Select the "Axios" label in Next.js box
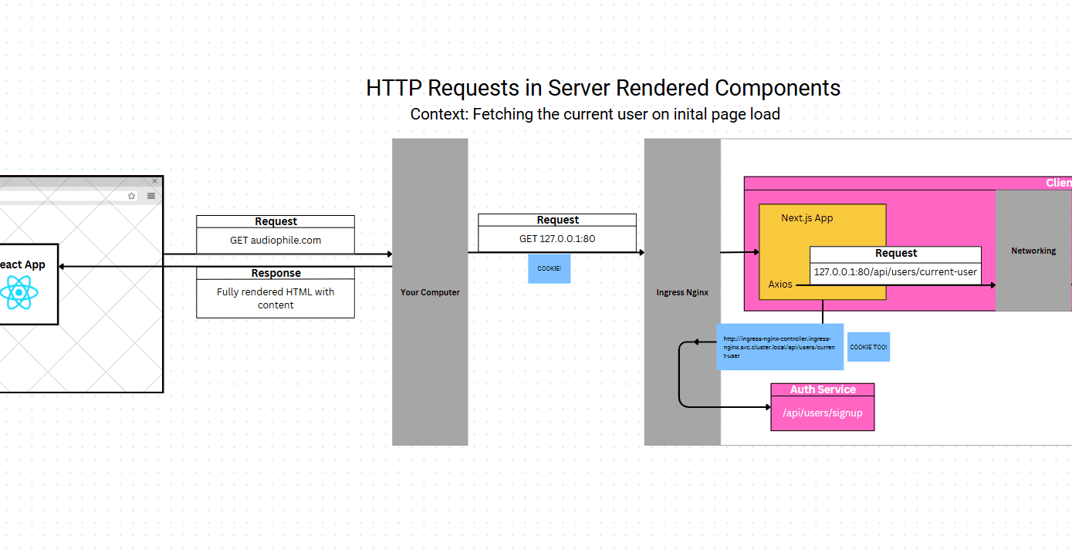Screen dimensions: 1072x549 click(780, 285)
